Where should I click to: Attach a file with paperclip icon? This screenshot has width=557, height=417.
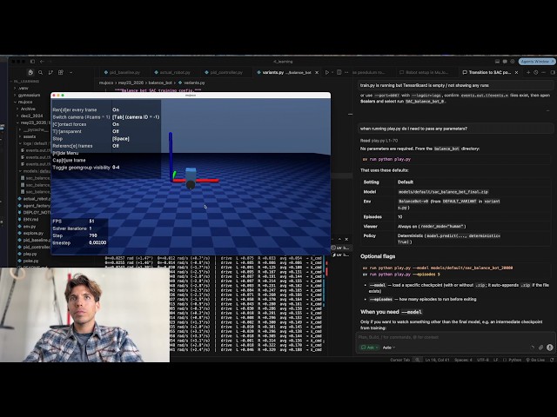coord(540,347)
